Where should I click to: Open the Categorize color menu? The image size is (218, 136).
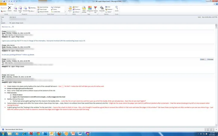[90, 9]
